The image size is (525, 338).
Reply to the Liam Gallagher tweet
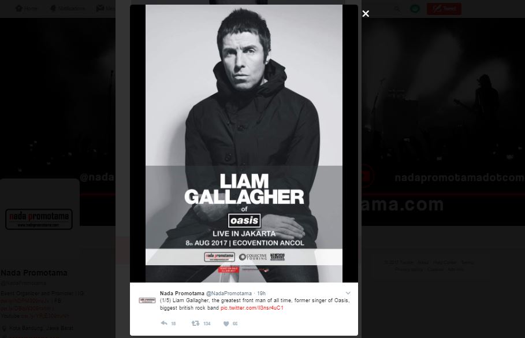[164, 323]
